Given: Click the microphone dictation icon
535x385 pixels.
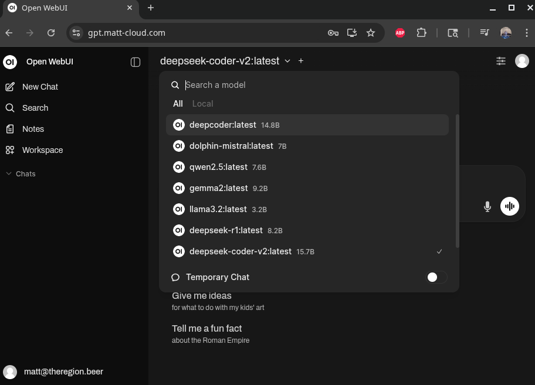Looking at the screenshot, I should tap(487, 206).
